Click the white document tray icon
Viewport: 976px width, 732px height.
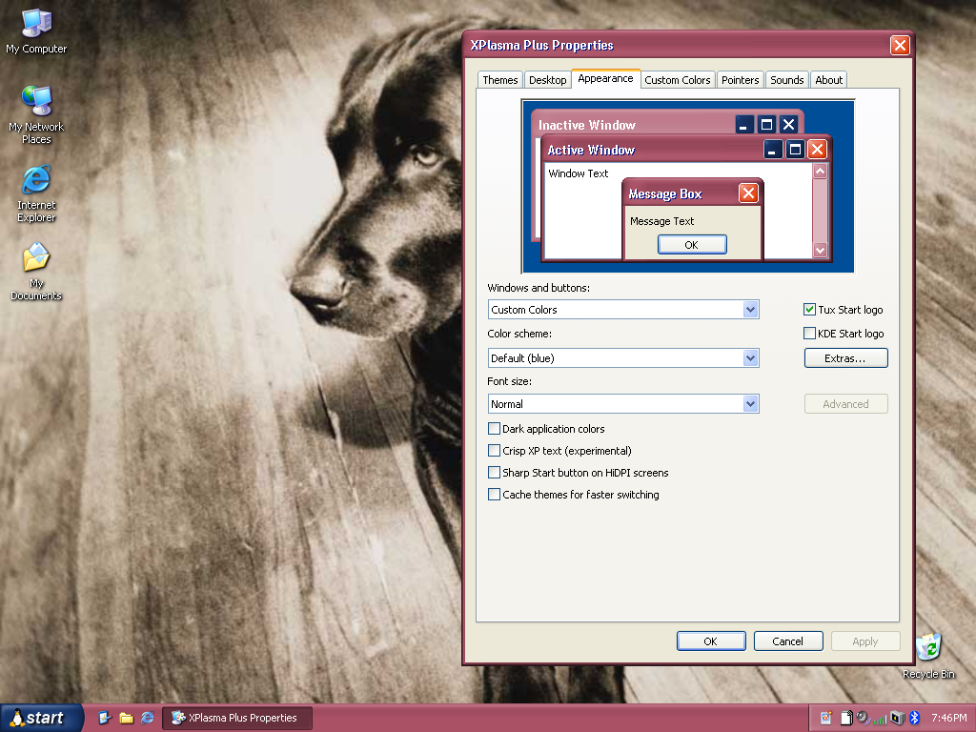[x=846, y=718]
